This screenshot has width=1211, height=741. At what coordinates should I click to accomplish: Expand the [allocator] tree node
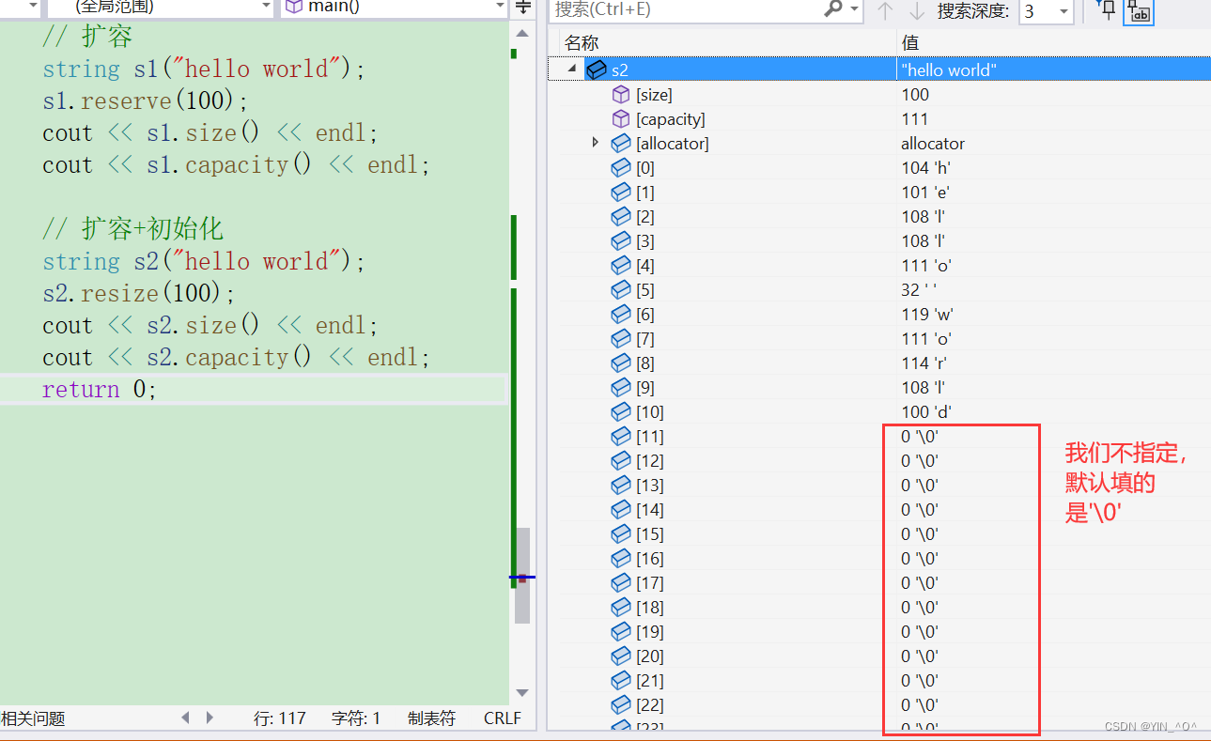coord(595,143)
